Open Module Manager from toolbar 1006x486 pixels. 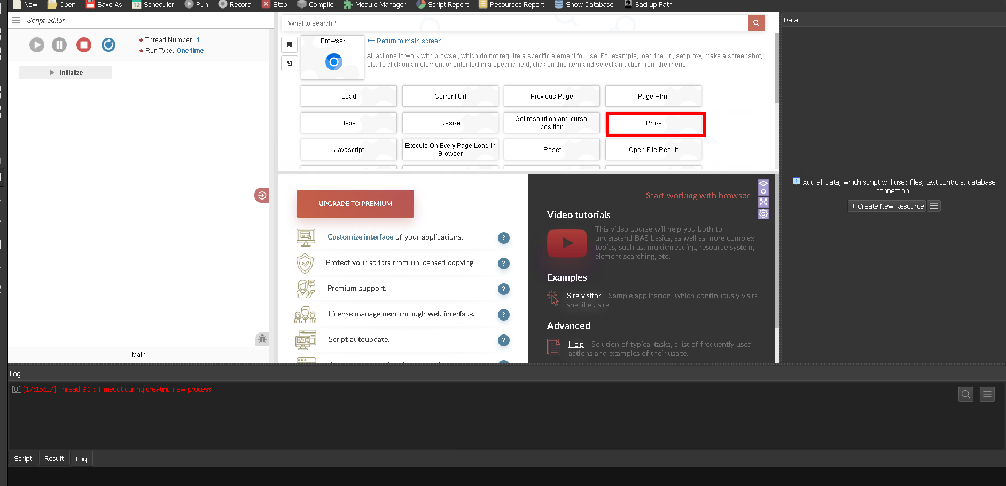375,5
